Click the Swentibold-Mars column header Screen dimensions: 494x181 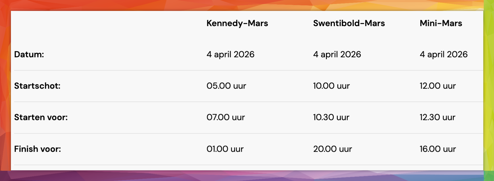click(x=349, y=23)
